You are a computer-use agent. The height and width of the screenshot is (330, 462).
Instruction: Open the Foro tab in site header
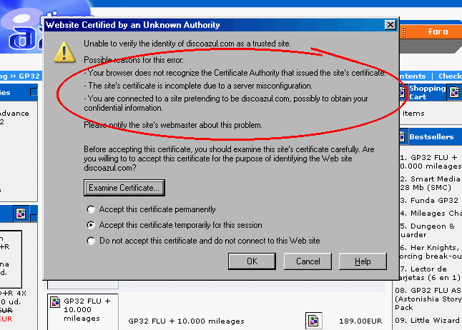pos(438,31)
